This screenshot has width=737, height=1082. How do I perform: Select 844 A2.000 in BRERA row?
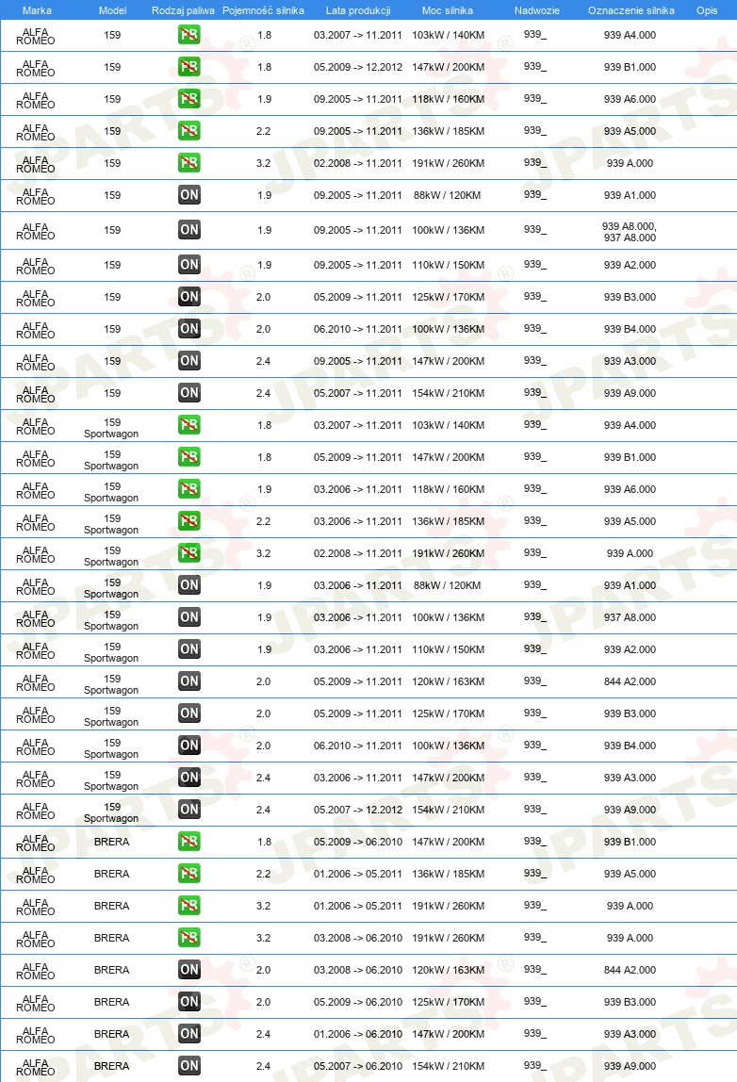(x=631, y=970)
